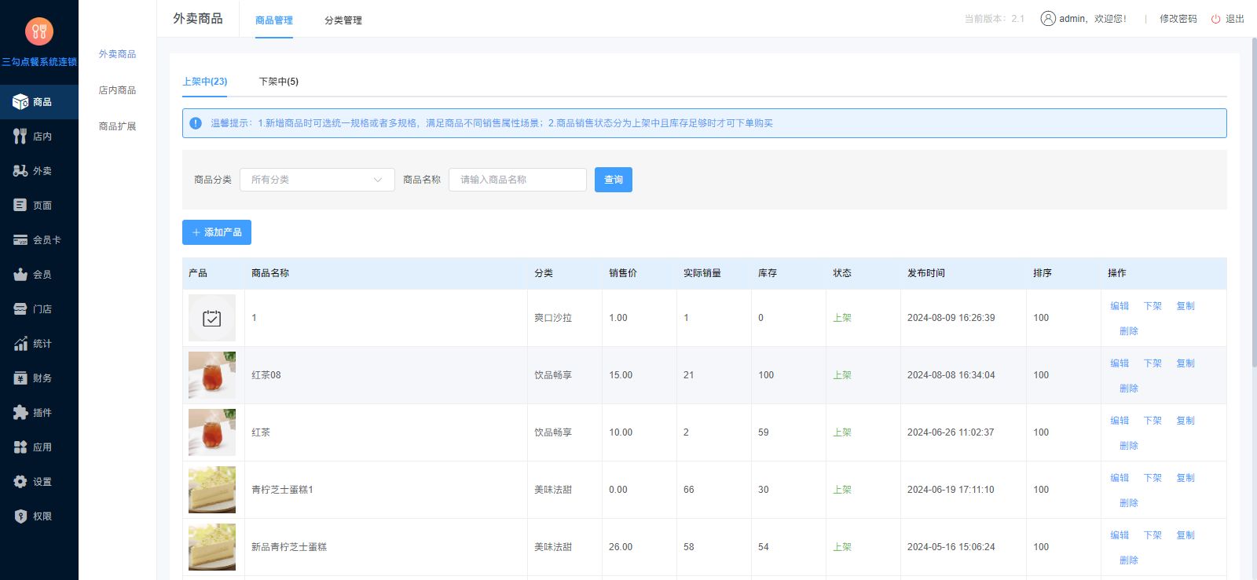Viewport: 1257px width, 580px height.
Task: Open the 外卖 delivery scooter icon
Action: pos(20,171)
